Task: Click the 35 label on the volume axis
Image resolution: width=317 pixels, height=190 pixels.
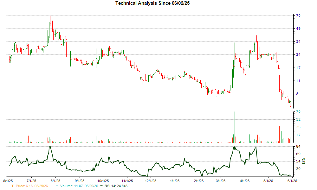Action: click(298, 127)
